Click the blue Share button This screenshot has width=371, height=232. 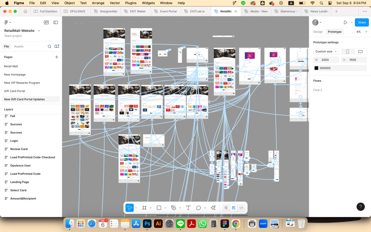[x=362, y=22]
